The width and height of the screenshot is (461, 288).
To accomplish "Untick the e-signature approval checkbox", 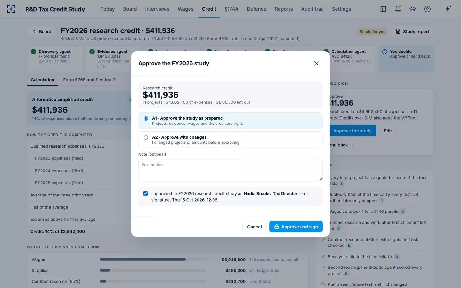I will tap(146, 194).
